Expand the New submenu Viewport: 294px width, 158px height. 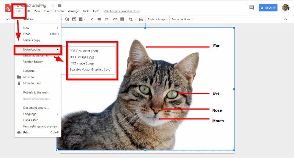coord(38,28)
